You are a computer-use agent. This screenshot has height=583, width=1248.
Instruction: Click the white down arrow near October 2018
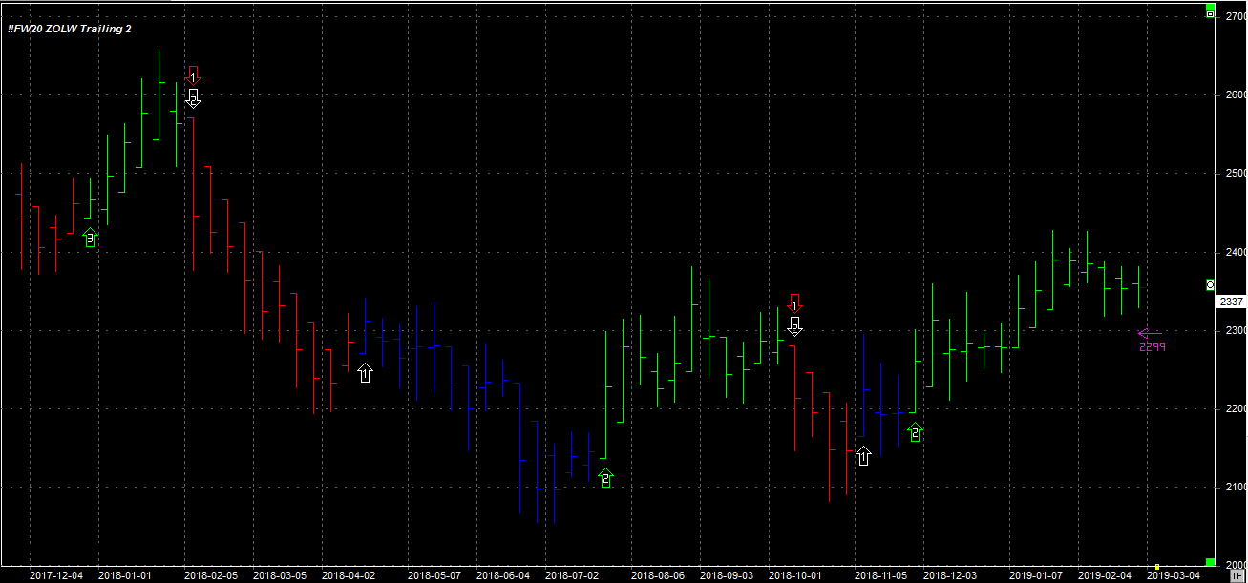point(794,326)
